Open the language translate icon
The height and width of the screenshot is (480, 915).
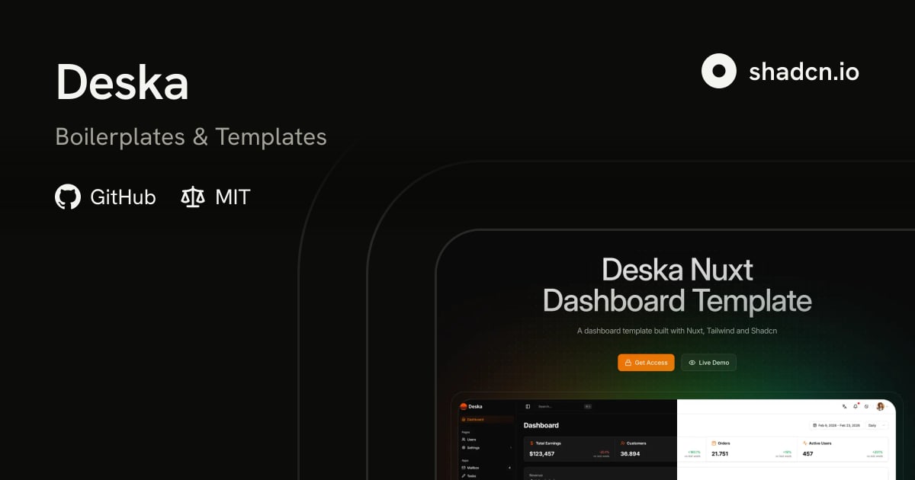coord(844,406)
